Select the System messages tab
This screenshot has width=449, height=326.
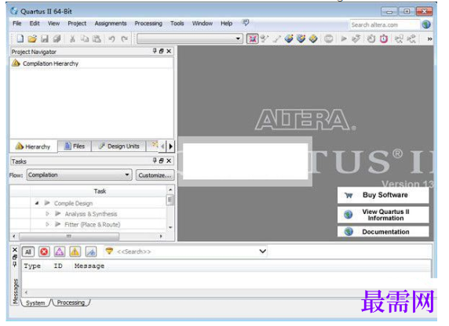pyautogui.click(x=35, y=302)
